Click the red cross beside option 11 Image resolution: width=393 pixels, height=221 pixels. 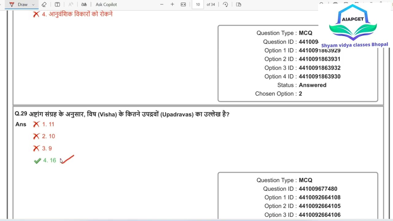(36, 124)
